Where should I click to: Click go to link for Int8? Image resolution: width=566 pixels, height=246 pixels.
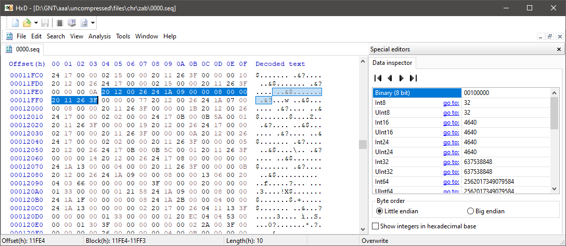click(x=451, y=103)
